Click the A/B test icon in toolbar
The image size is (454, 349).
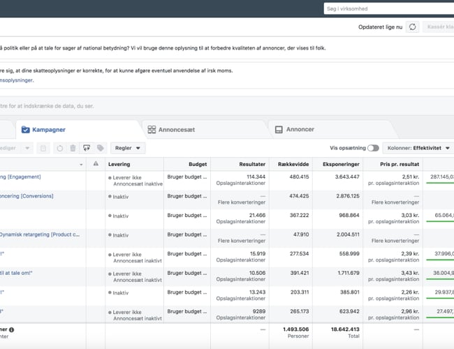click(87, 148)
